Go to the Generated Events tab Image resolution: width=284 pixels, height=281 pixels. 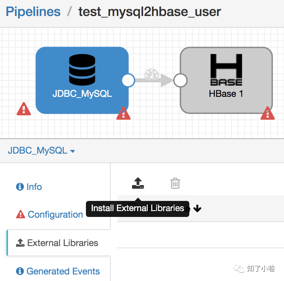point(63,271)
